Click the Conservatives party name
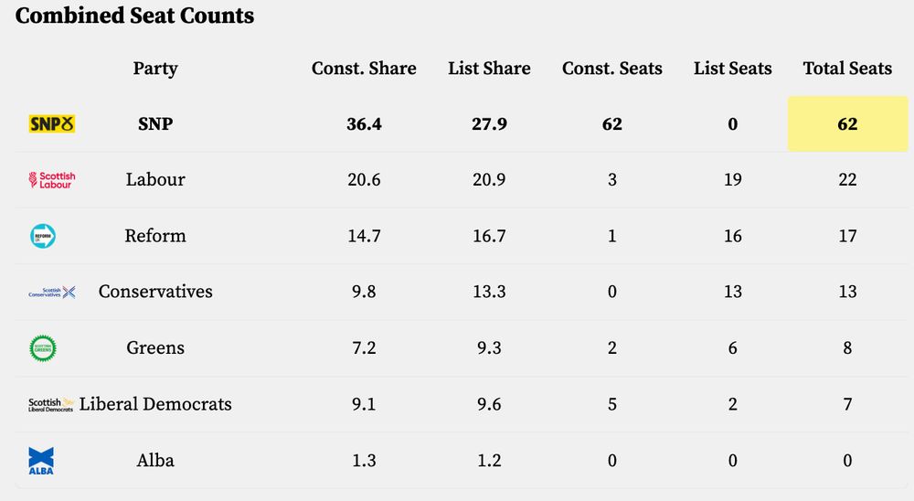Viewport: 914px width, 501px height. tap(155, 291)
